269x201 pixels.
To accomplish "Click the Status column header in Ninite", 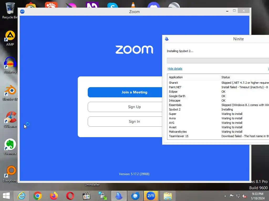I will click(x=244, y=77).
